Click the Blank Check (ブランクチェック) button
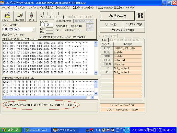177x133 pixels. pos(122,30)
